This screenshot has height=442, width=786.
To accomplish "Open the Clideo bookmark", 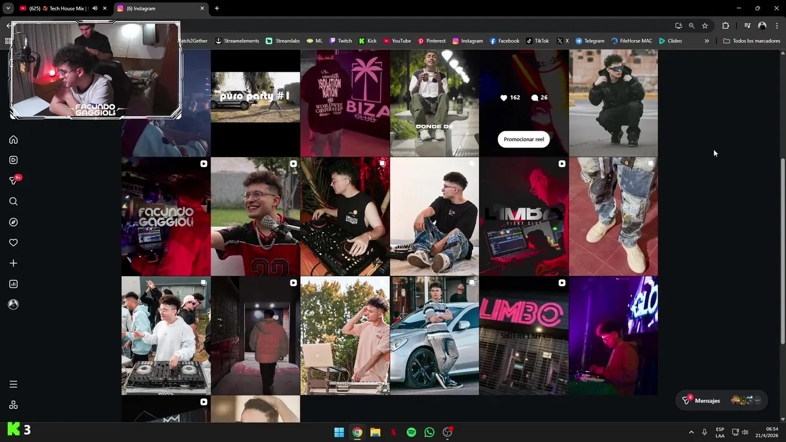I will [671, 41].
